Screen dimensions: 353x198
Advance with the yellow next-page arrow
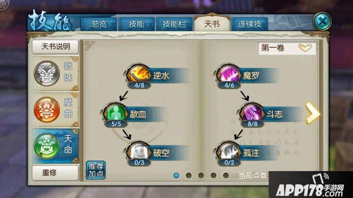coord(312,113)
